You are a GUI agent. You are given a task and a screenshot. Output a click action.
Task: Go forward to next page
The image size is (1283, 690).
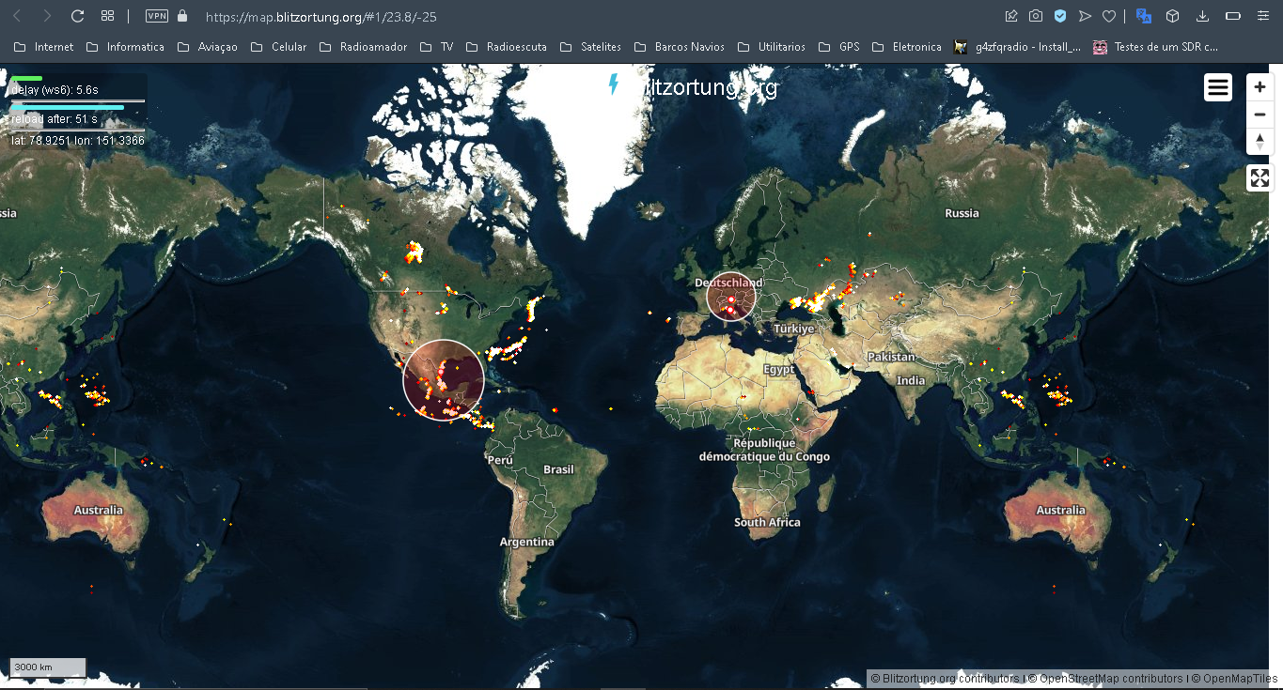(x=47, y=16)
